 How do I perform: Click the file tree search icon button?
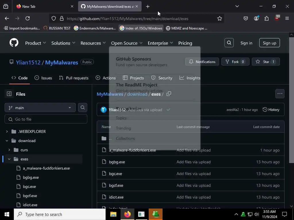coord(82,107)
